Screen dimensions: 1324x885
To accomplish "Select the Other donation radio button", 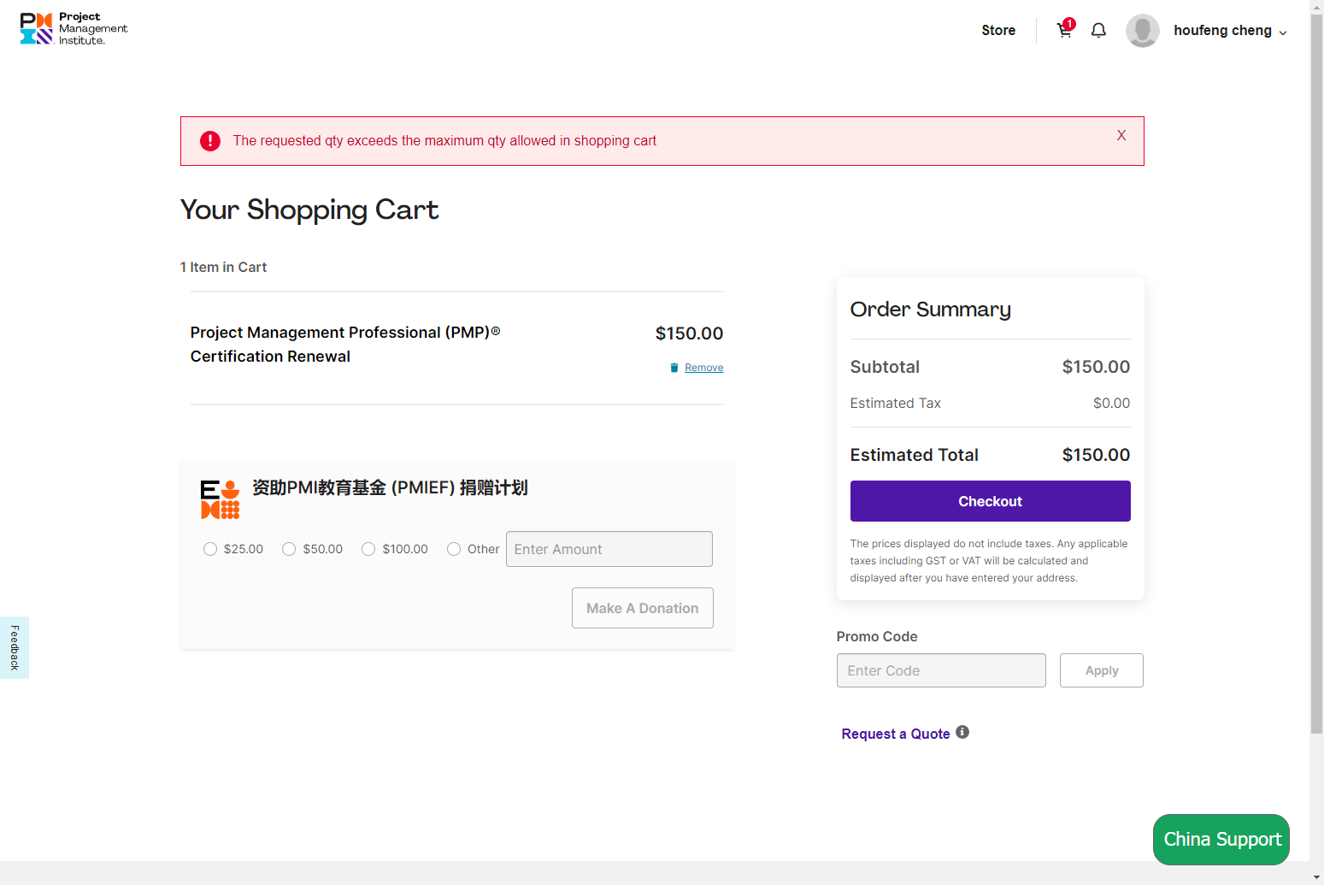I will [x=454, y=549].
